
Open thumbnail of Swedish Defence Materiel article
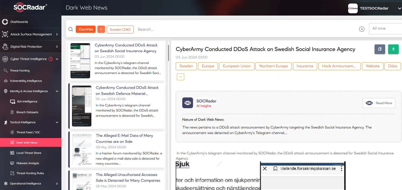(82, 106)
